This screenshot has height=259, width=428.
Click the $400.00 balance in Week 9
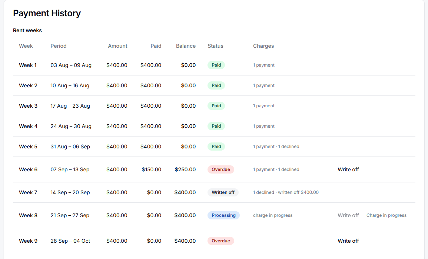185,241
